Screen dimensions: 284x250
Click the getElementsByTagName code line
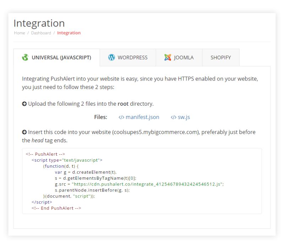(x=95, y=178)
